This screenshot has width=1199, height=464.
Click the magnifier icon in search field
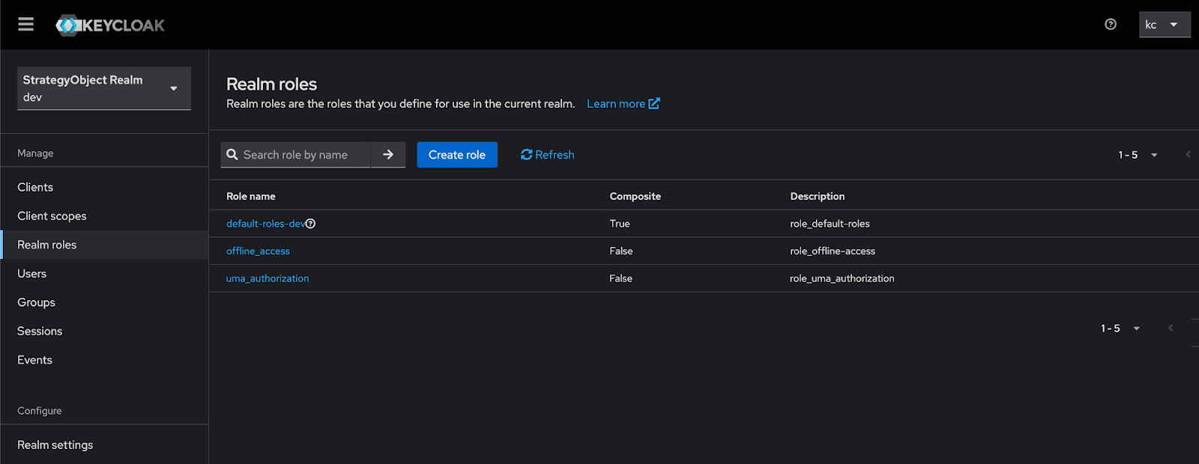pyautogui.click(x=232, y=155)
